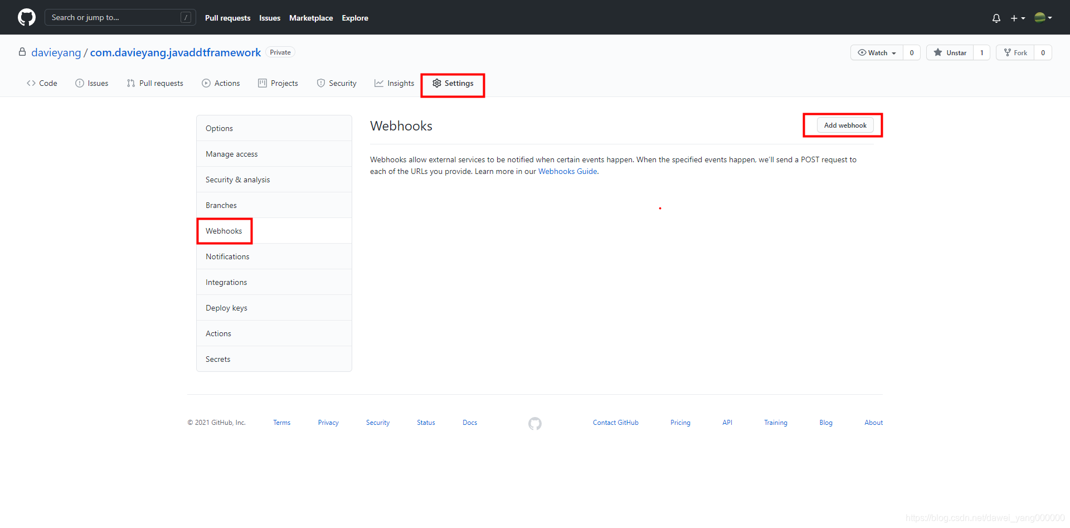Image resolution: width=1070 pixels, height=528 pixels.
Task: Switch to the Projects tab
Action: pyautogui.click(x=278, y=83)
